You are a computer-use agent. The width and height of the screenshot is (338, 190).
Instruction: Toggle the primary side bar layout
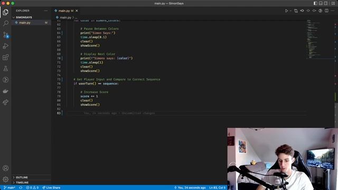point(315,3)
